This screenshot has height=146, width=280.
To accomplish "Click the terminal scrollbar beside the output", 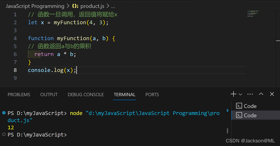I will coord(227,130).
